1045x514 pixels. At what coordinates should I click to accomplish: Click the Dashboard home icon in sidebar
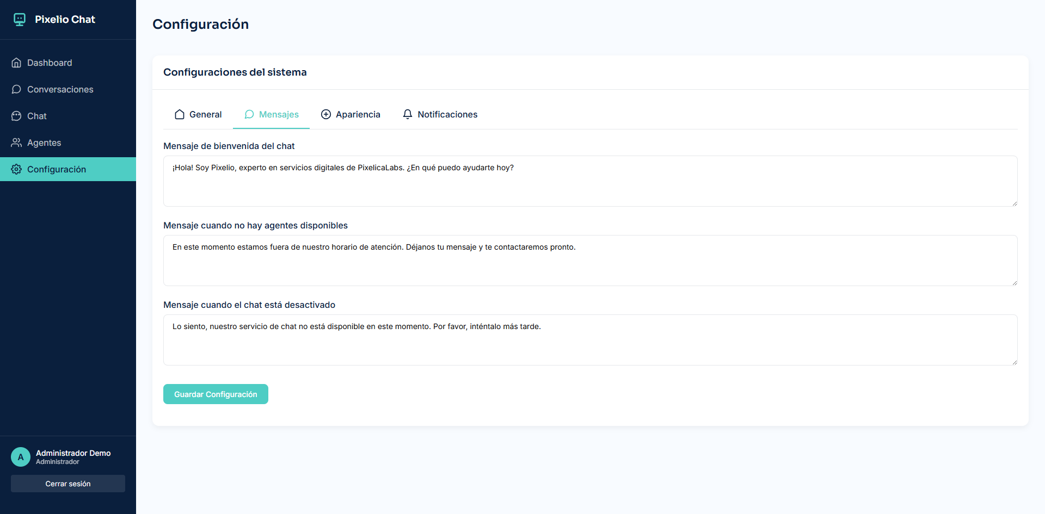click(x=16, y=63)
